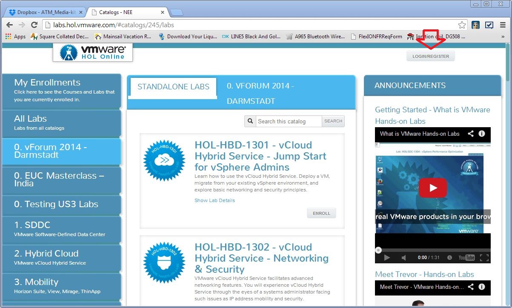Click the info icon on the Meet Trevor video
The image size is (512, 308).
point(482,286)
